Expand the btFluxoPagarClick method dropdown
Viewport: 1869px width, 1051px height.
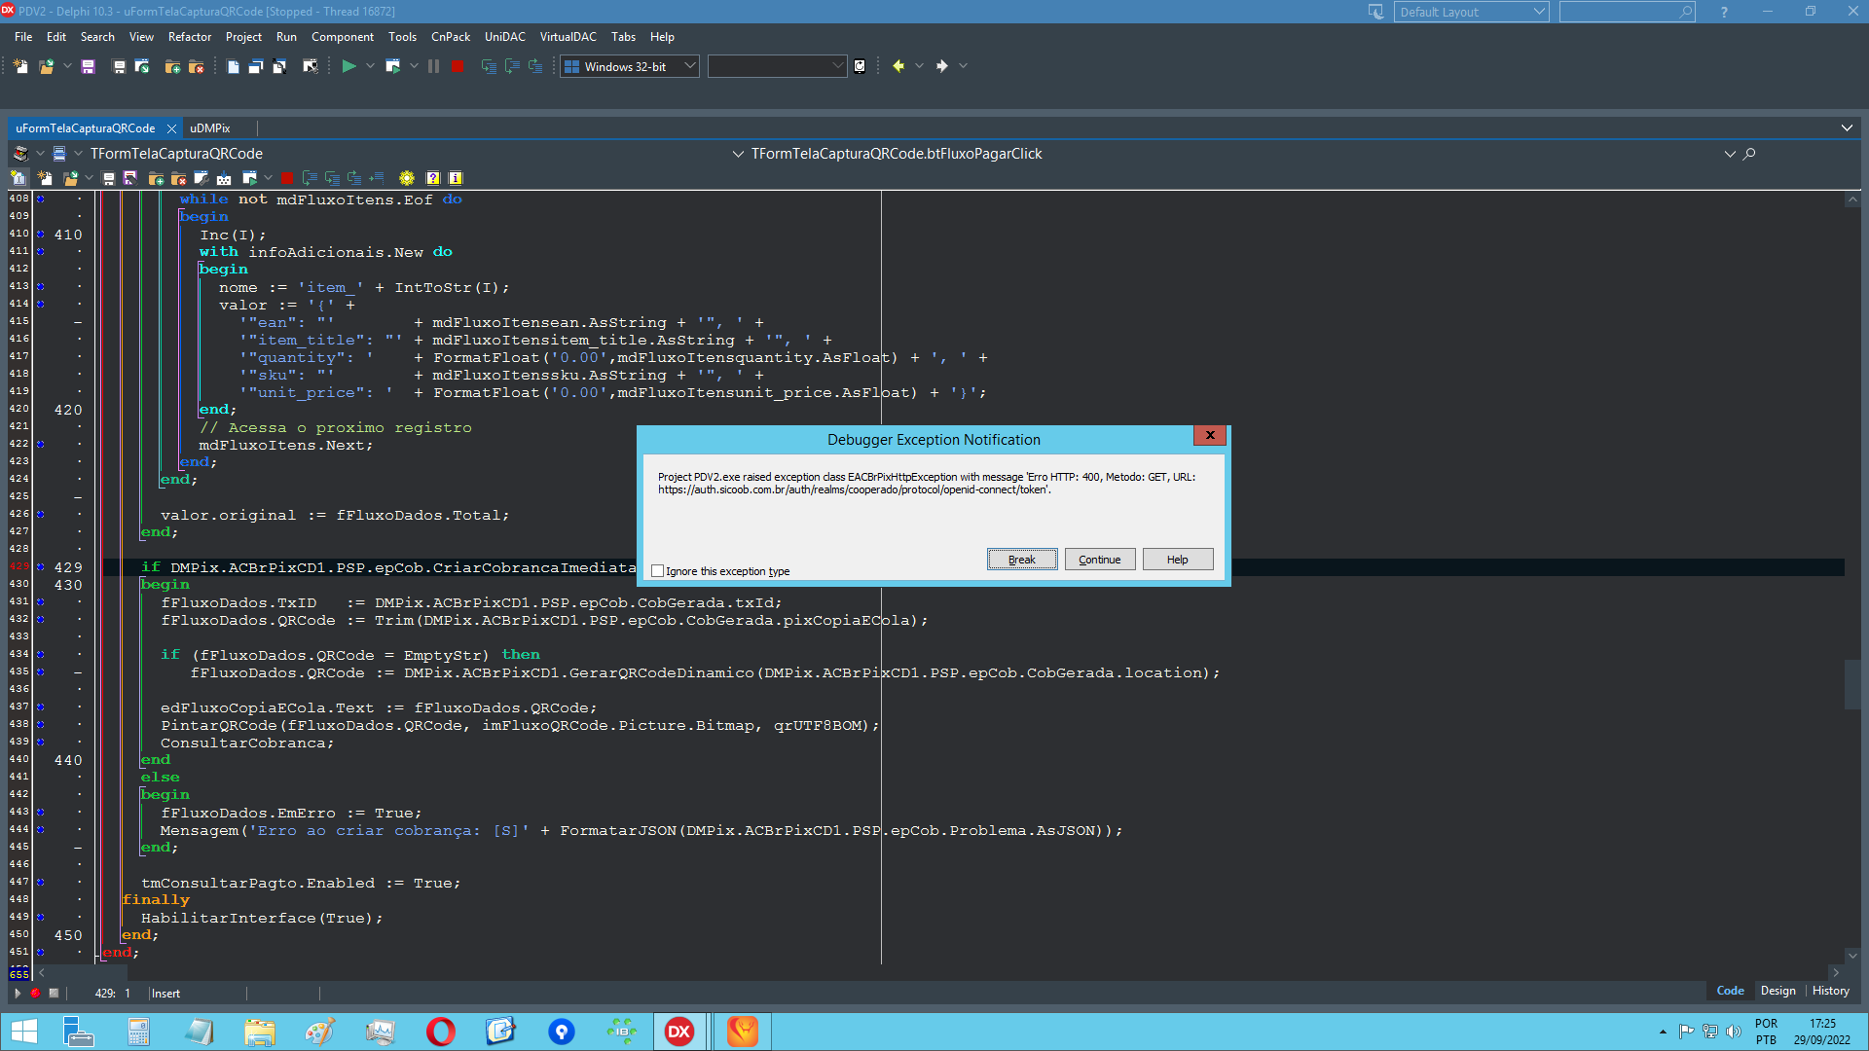pos(1730,154)
